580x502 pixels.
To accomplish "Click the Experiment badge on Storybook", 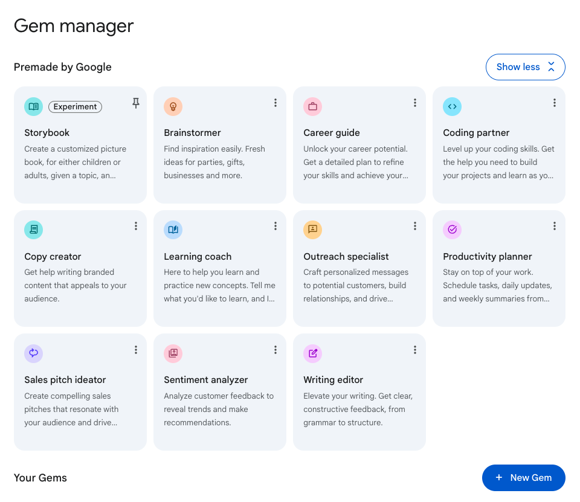I will [x=75, y=107].
